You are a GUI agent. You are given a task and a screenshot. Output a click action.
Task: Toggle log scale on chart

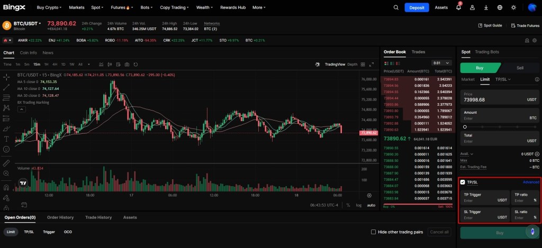pos(359,205)
